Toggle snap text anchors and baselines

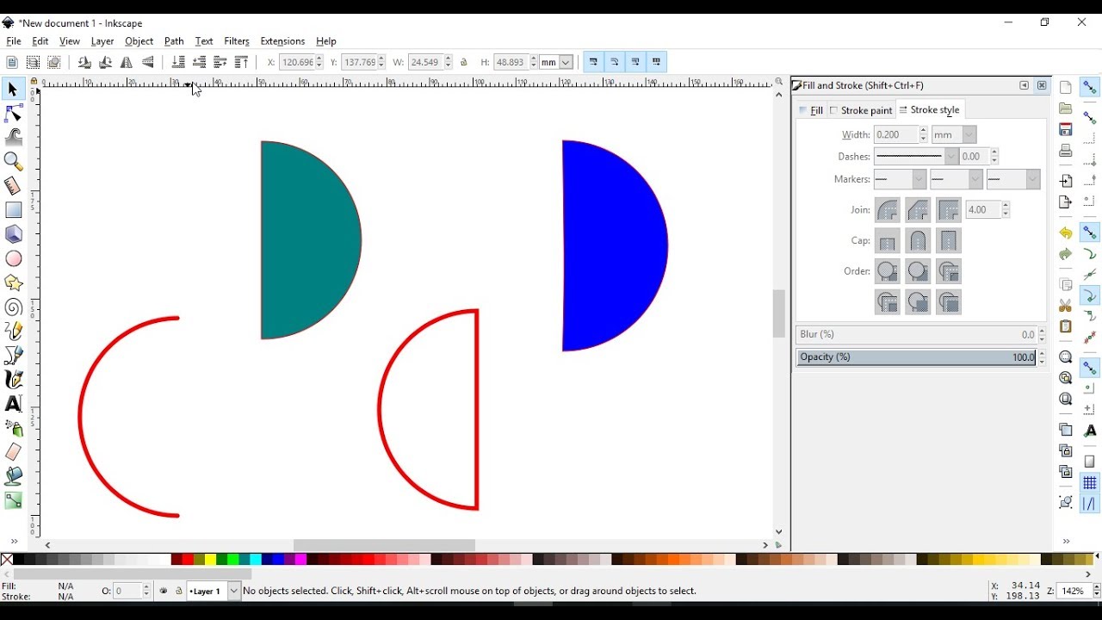point(1090,431)
